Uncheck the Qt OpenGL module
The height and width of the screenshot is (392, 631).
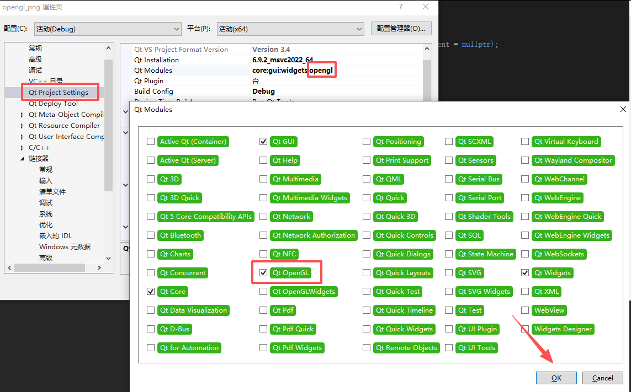pos(263,272)
